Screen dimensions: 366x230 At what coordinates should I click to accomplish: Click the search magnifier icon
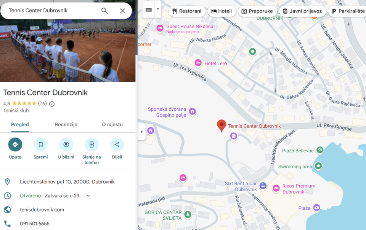104,11
